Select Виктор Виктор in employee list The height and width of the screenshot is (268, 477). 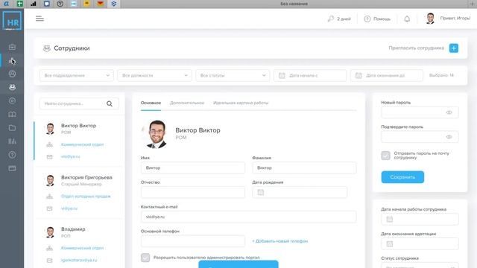(78, 126)
